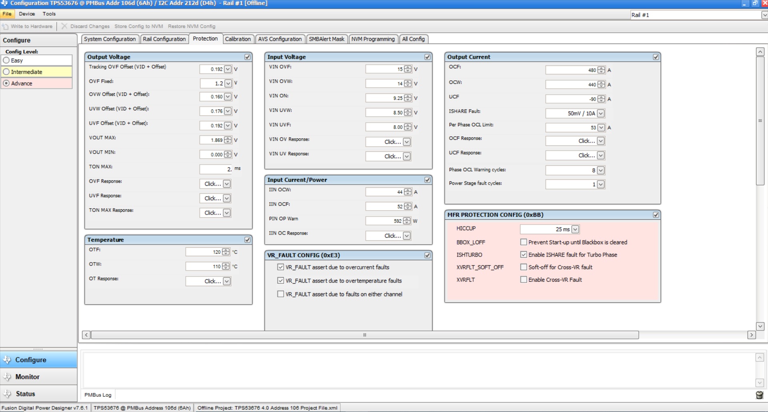Open the Rail #1 selector dropdown
Screen dimensions: 768x412
click(764, 15)
